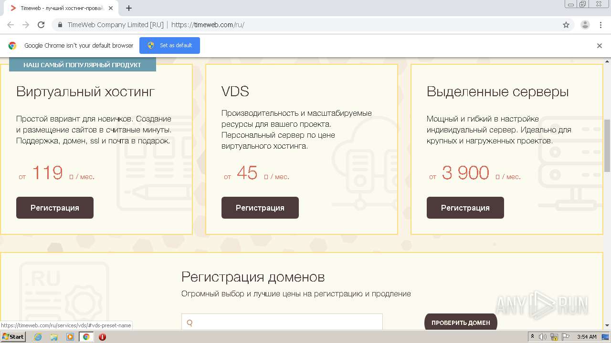Open the Выделенные серверы heading
Screen dimensions: 611x343
click(498, 91)
